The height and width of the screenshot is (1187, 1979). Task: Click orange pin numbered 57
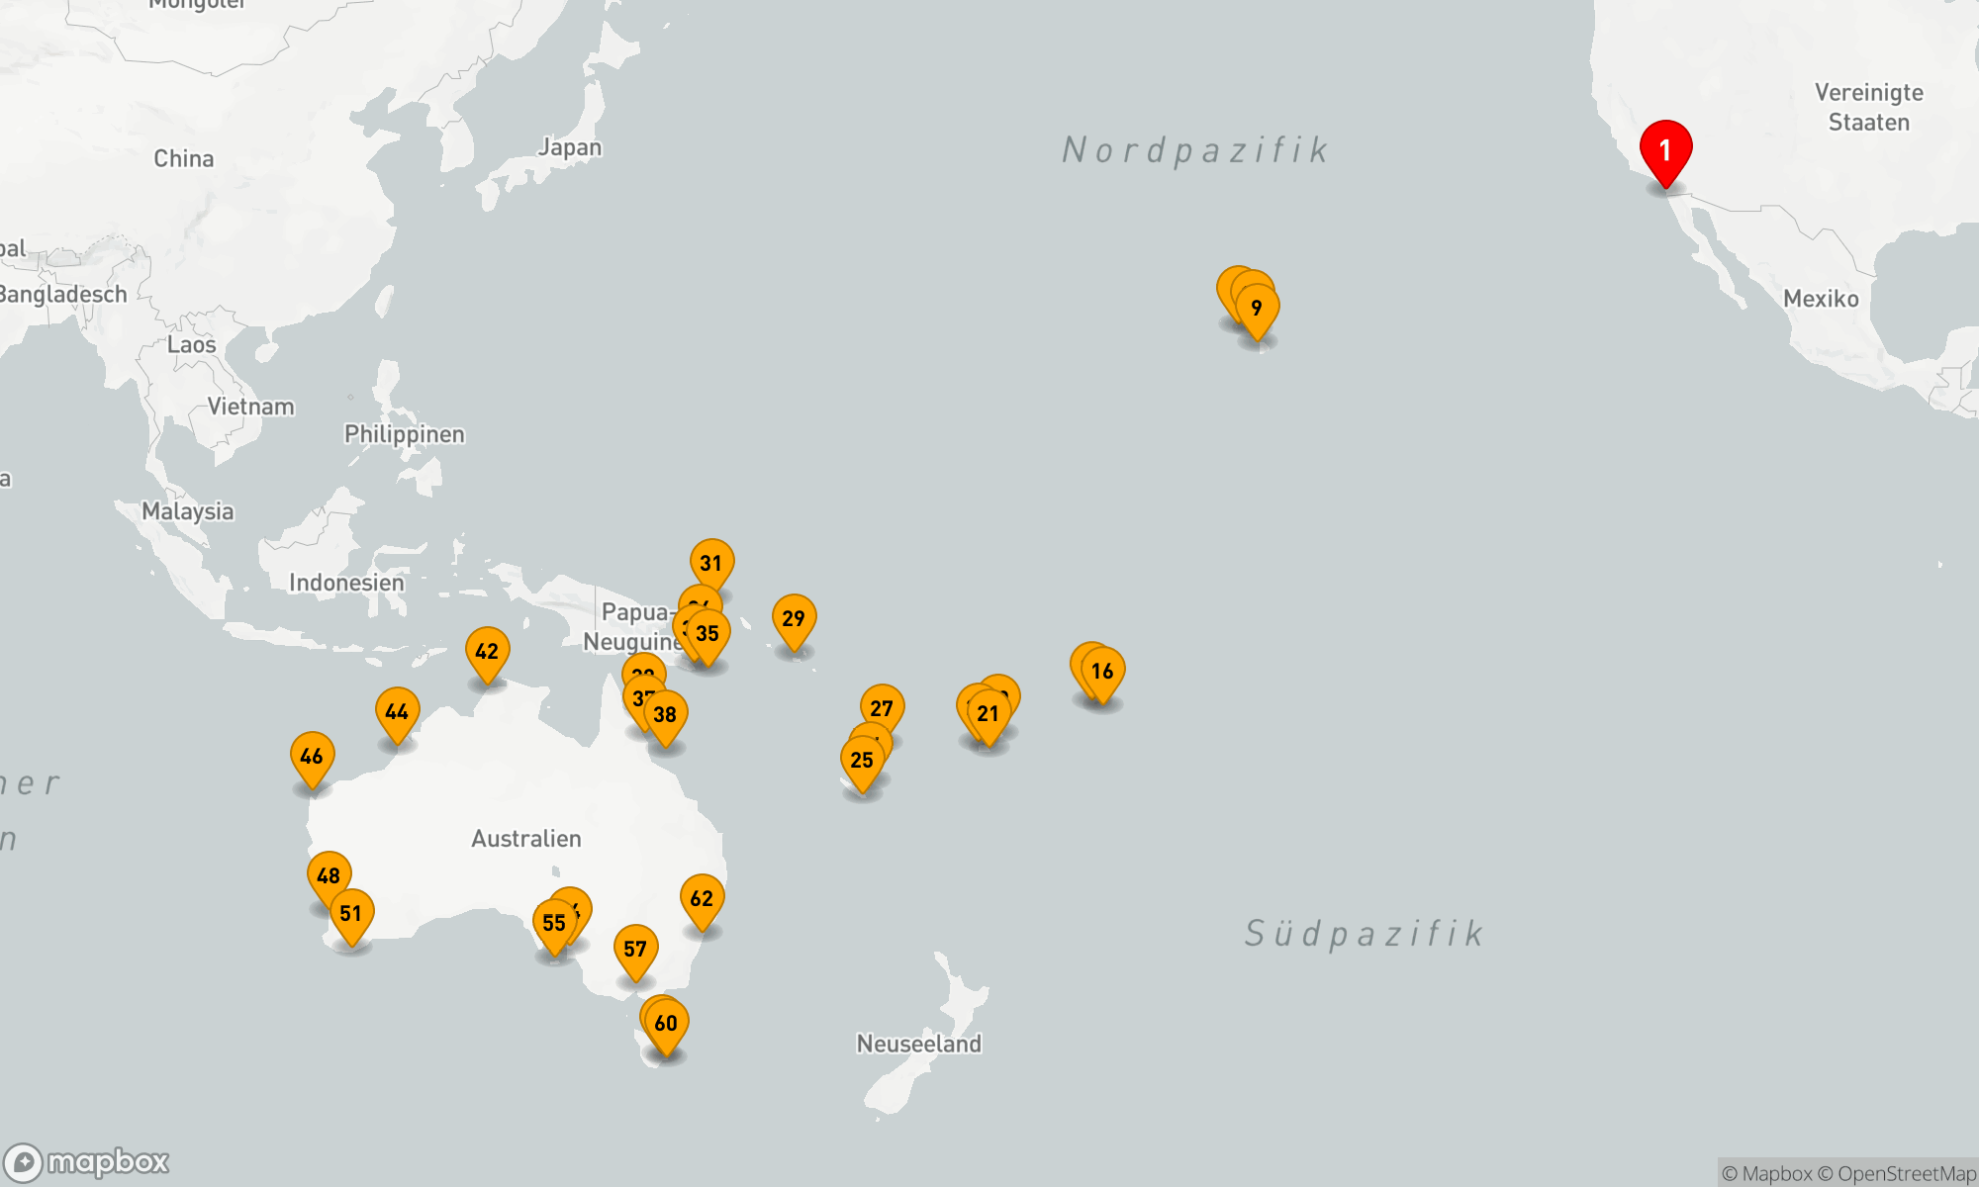pyautogui.click(x=635, y=950)
